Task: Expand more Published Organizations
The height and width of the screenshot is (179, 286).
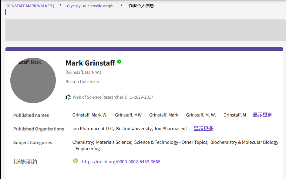Action: 203,129
